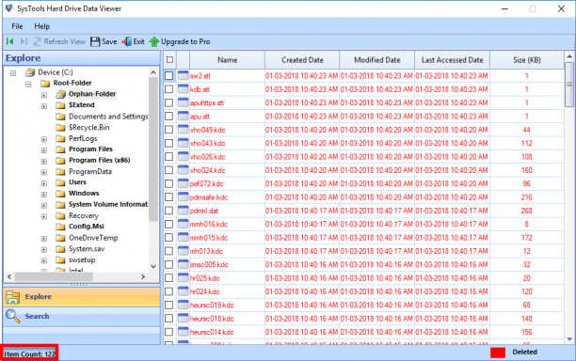The width and height of the screenshot is (576, 361).
Task: Click the Root-Folder icon
Action: coord(45,84)
